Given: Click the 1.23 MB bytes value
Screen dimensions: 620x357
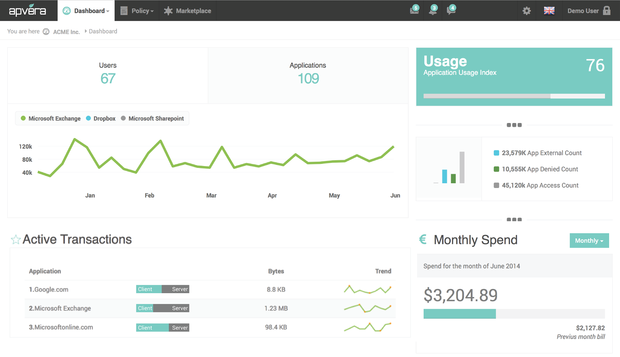Looking at the screenshot, I should [x=276, y=308].
